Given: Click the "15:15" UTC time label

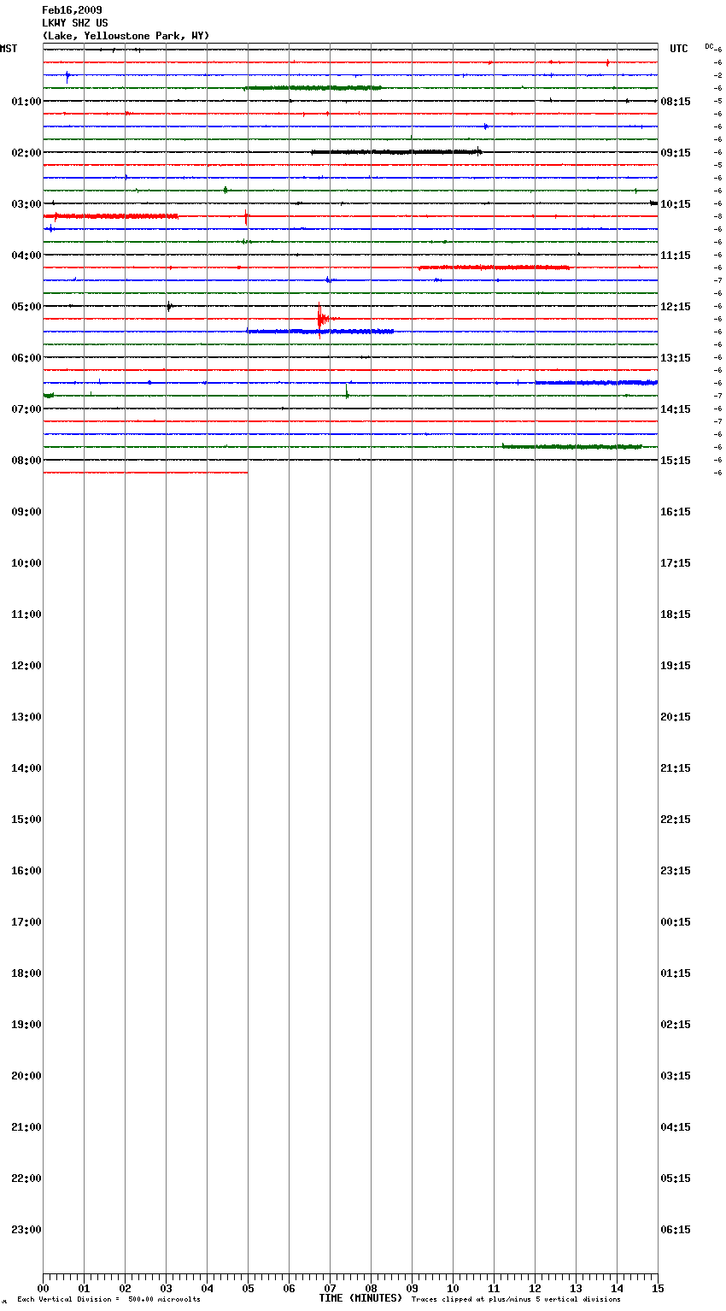Looking at the screenshot, I should [x=676, y=461].
